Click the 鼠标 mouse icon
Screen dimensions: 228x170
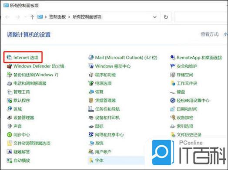coord(91,126)
